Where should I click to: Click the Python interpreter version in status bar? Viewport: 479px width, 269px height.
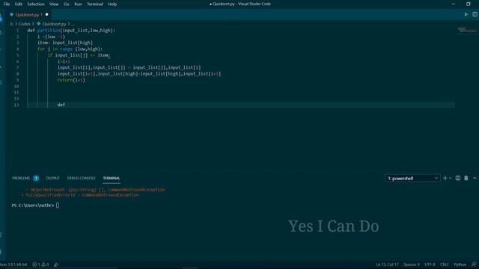coord(13,265)
